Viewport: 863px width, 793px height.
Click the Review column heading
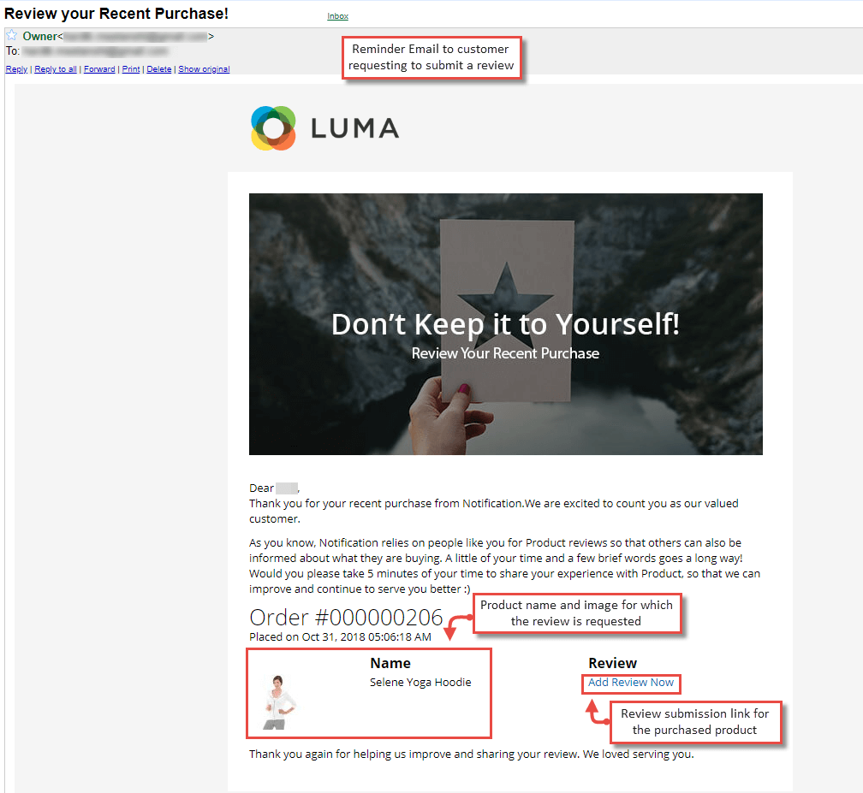point(613,663)
